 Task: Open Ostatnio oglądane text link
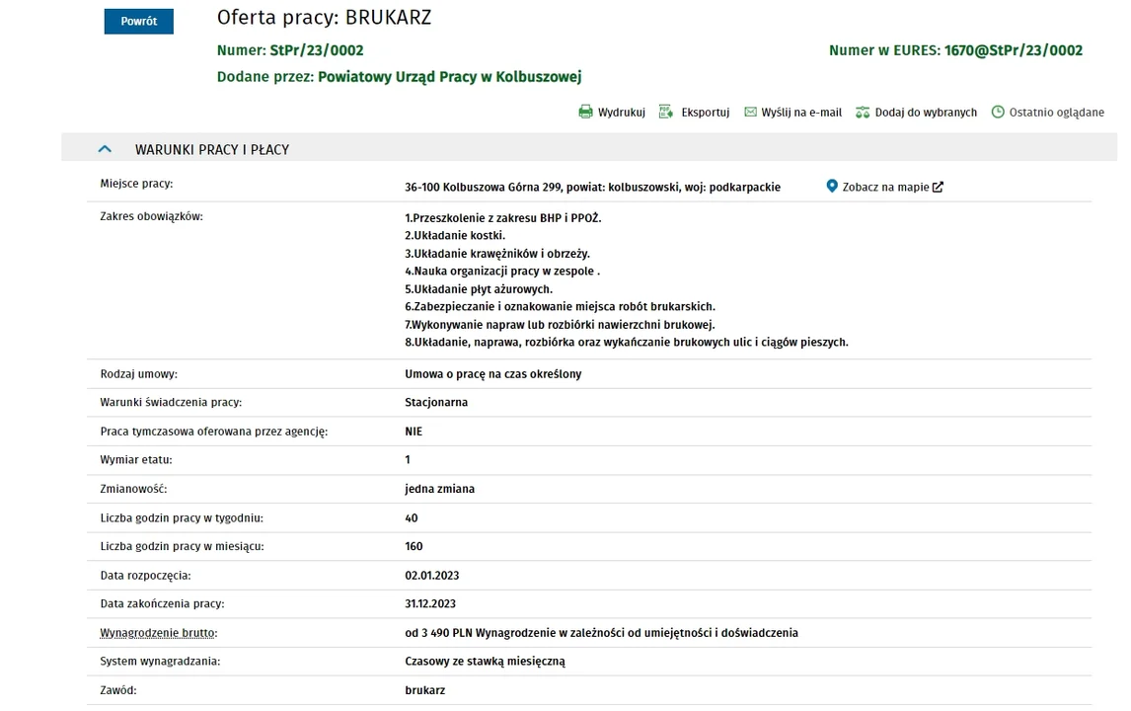[x=1056, y=112]
